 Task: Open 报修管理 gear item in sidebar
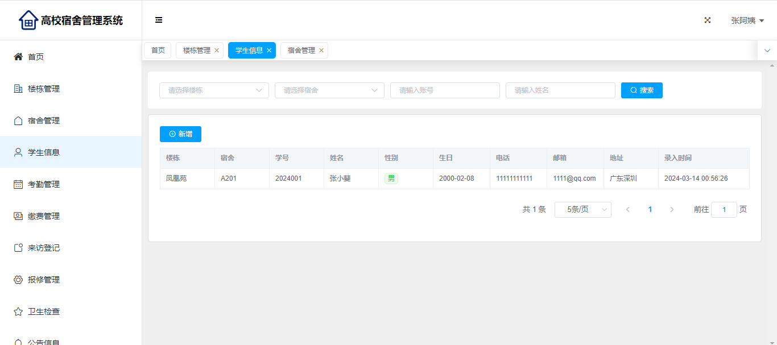pos(43,280)
